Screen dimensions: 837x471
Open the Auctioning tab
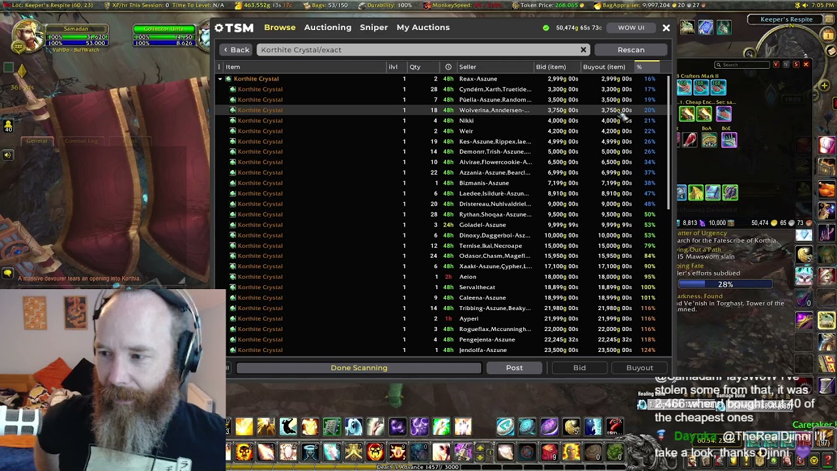(x=328, y=27)
